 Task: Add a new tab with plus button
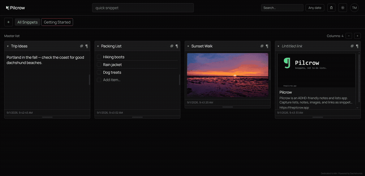(x=9, y=22)
